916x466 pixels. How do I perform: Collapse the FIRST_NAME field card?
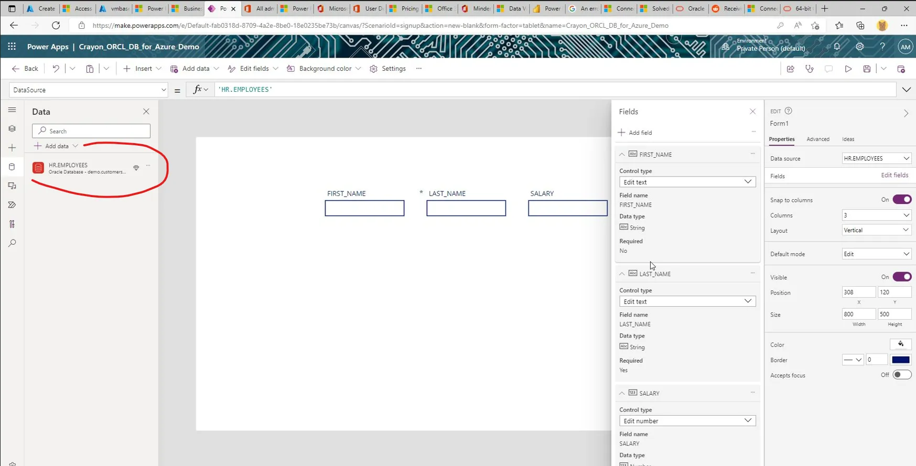pos(622,155)
